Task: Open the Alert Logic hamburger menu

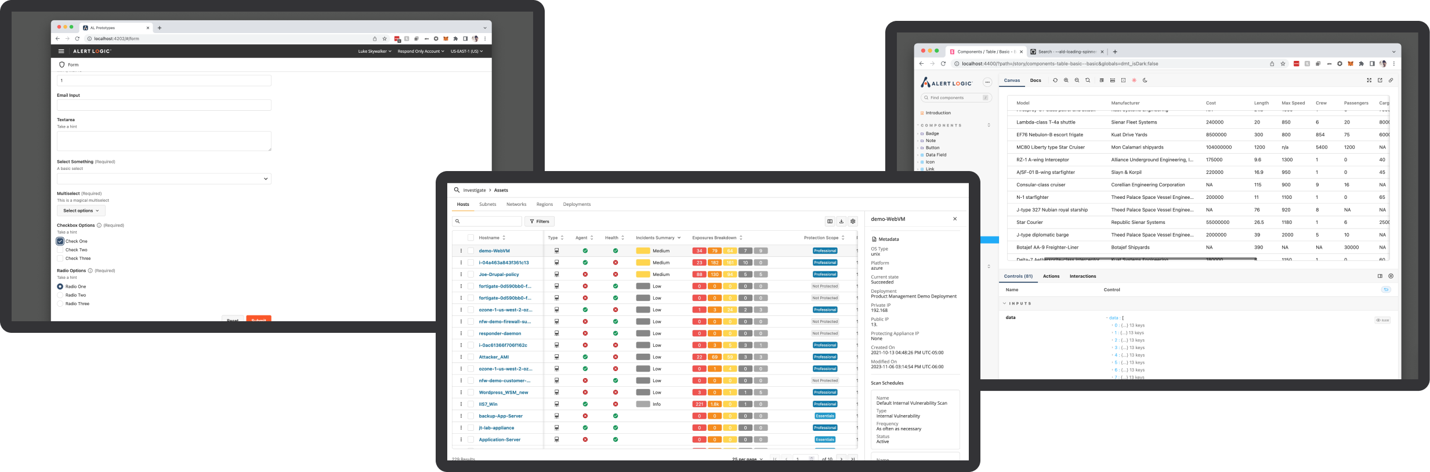Action: coord(61,51)
